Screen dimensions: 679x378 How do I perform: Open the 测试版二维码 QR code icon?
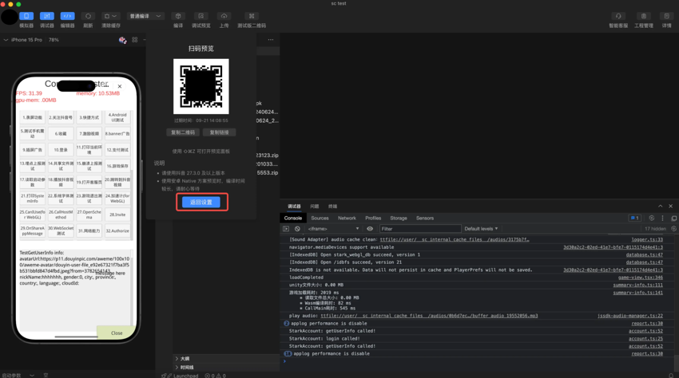252,16
